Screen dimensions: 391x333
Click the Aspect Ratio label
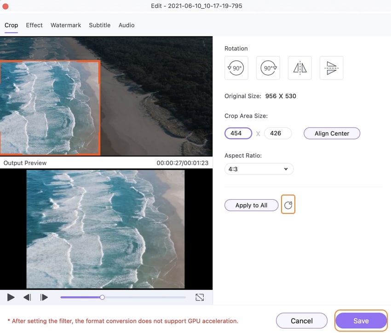tap(243, 155)
